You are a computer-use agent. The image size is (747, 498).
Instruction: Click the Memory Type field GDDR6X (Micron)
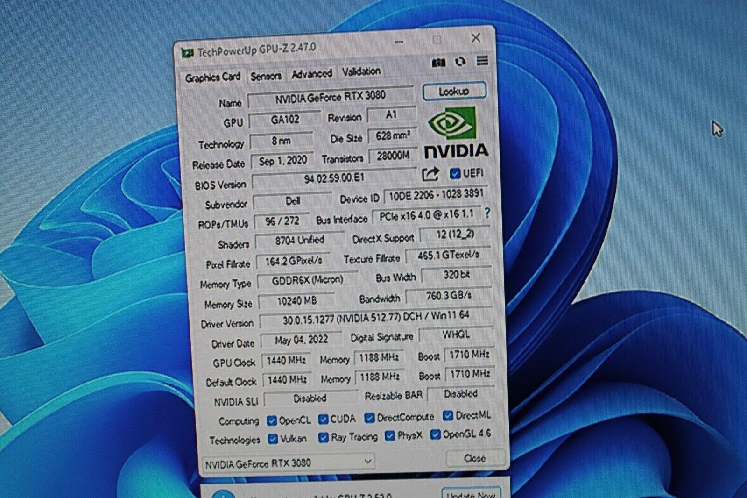click(x=308, y=280)
